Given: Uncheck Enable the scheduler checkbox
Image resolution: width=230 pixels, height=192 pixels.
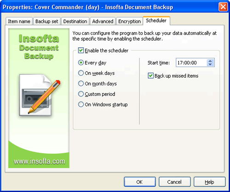Looking at the screenshot, I should 81,51.
